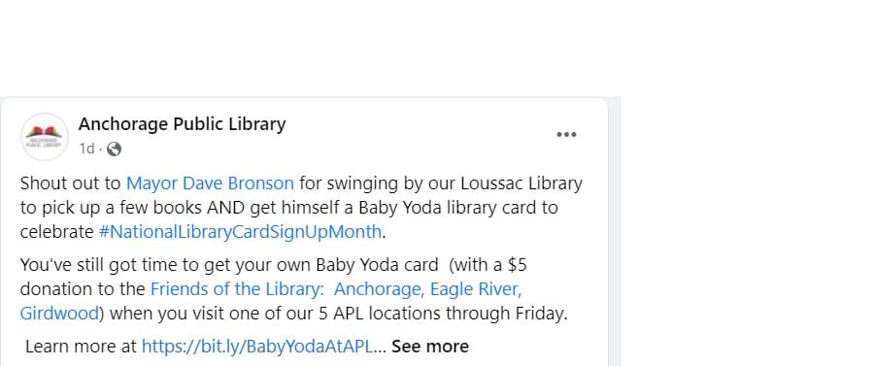
Task: Open the three-dot post options menu
Action: [566, 134]
